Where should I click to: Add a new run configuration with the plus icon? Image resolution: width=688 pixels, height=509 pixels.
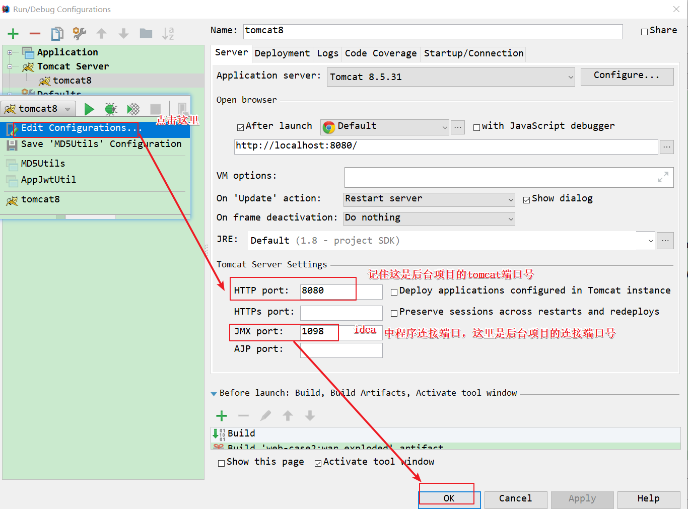coord(13,34)
